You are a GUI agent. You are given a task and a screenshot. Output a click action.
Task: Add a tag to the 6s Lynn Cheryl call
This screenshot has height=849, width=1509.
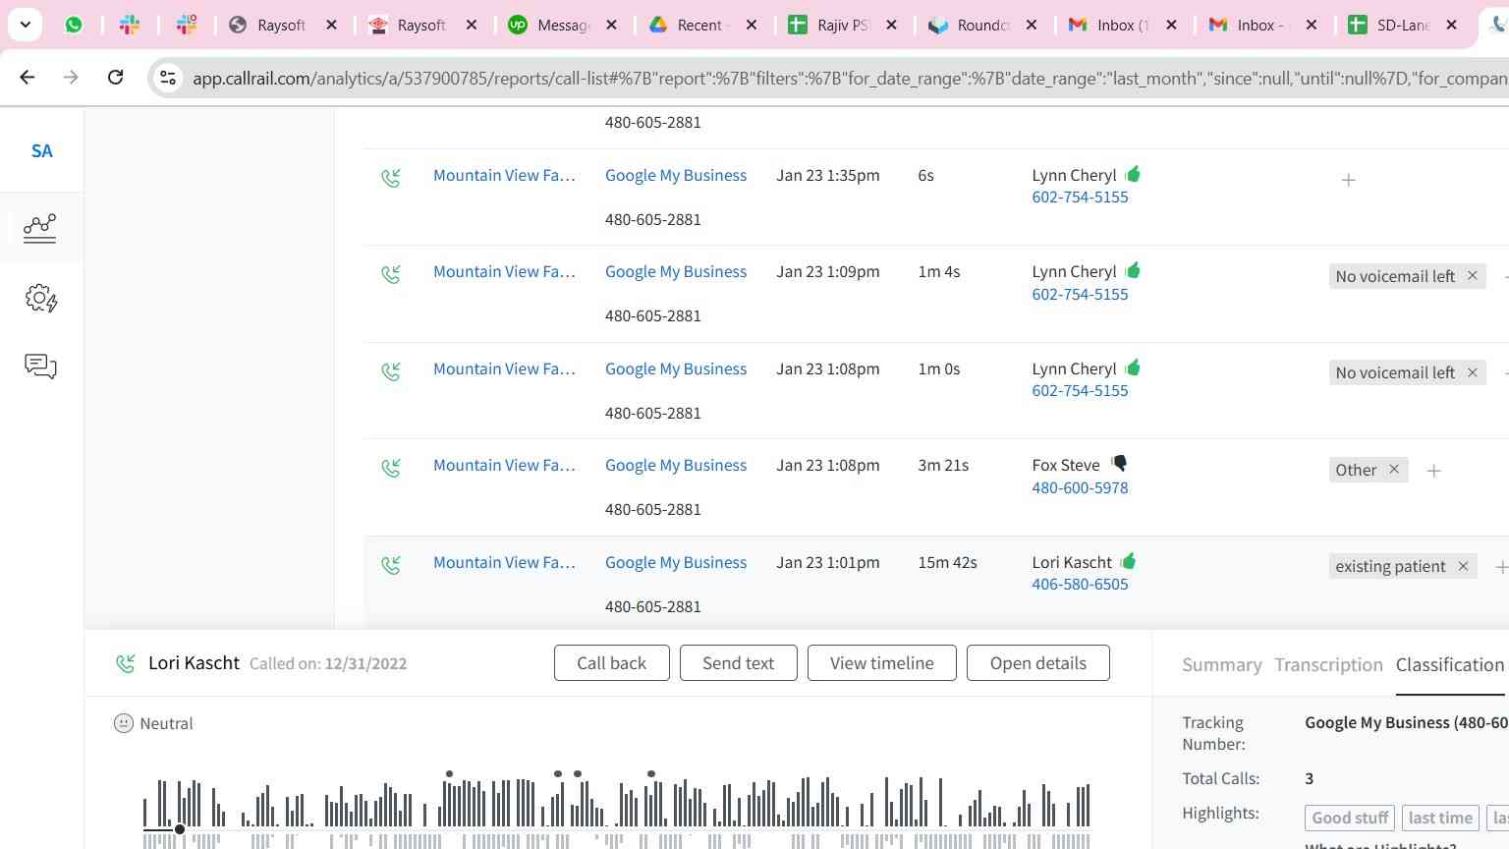(x=1348, y=180)
